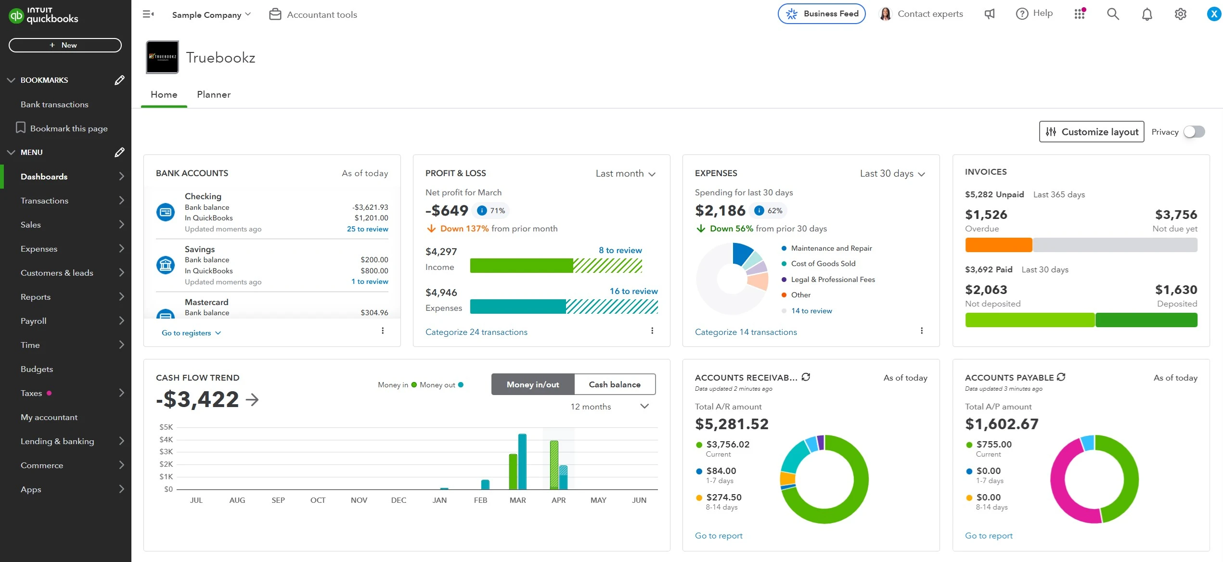
Task: Toggle the Privacy switch
Action: (x=1194, y=132)
